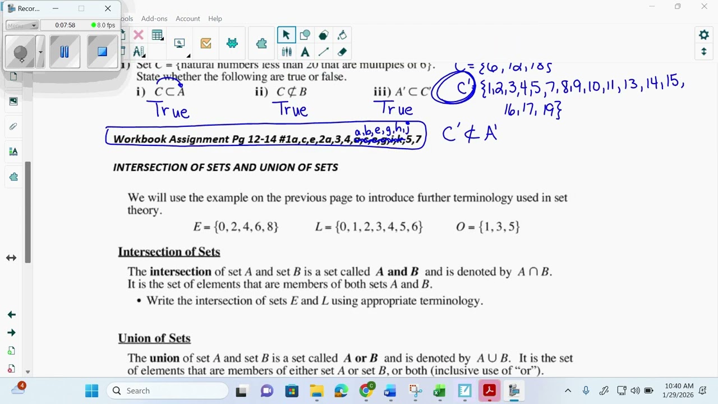
Task: Open the Add-ons puzzle sidebar tab
Action: click(13, 177)
